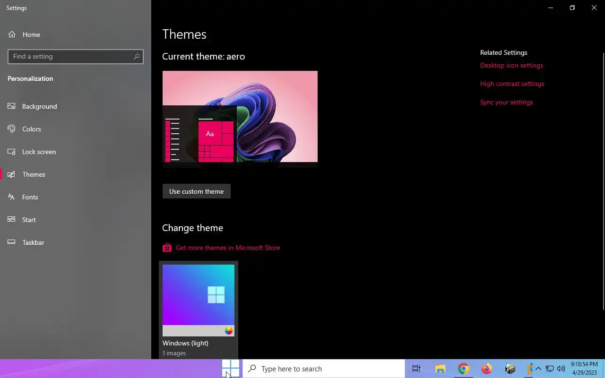
Task: Apply the Windows (light) theme thumbnail
Action: point(199,310)
